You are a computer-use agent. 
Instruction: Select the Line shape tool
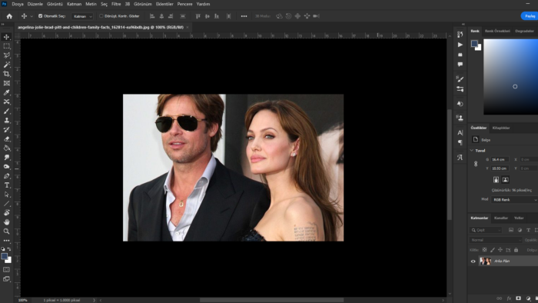pos(6,204)
